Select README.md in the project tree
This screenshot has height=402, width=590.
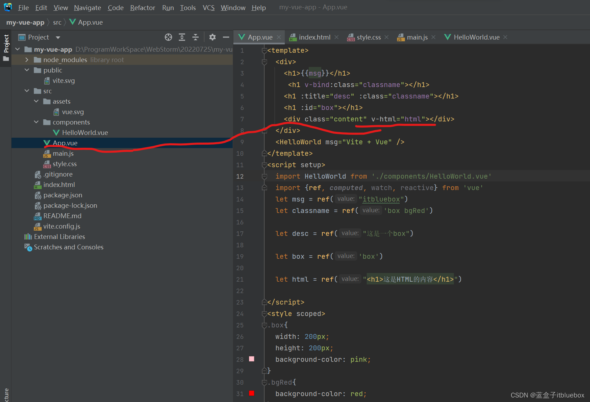(x=62, y=216)
